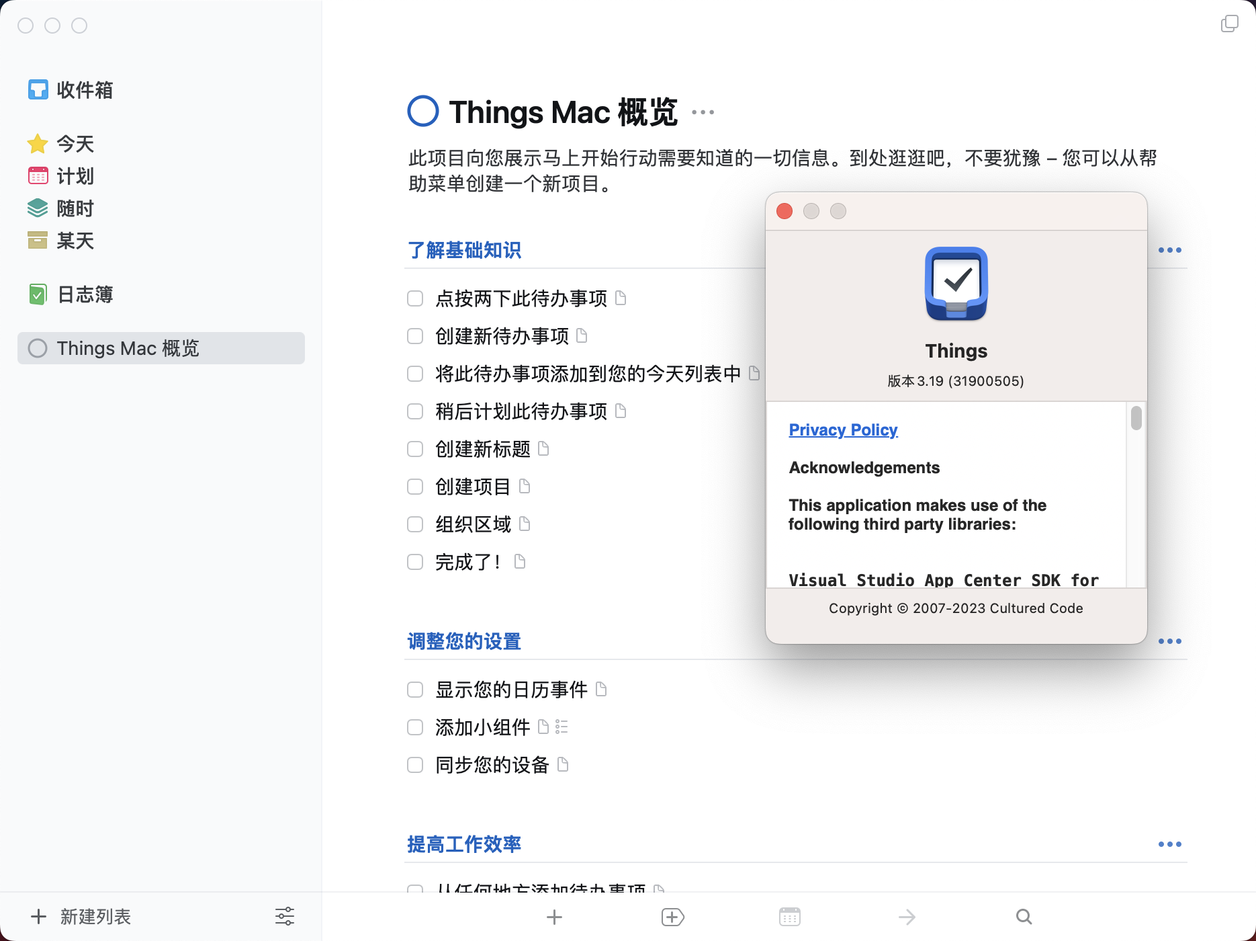1256x941 pixels.
Task: Open the sidebar filter settings icon
Action: coord(285,917)
